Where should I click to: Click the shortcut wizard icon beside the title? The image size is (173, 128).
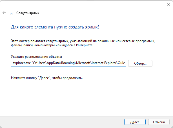click(x=12, y=14)
